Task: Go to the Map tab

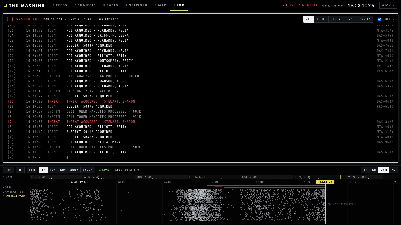Action: [161, 5]
